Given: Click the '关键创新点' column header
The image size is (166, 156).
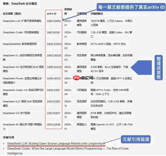Looking at the screenshot, I should pos(97,14).
